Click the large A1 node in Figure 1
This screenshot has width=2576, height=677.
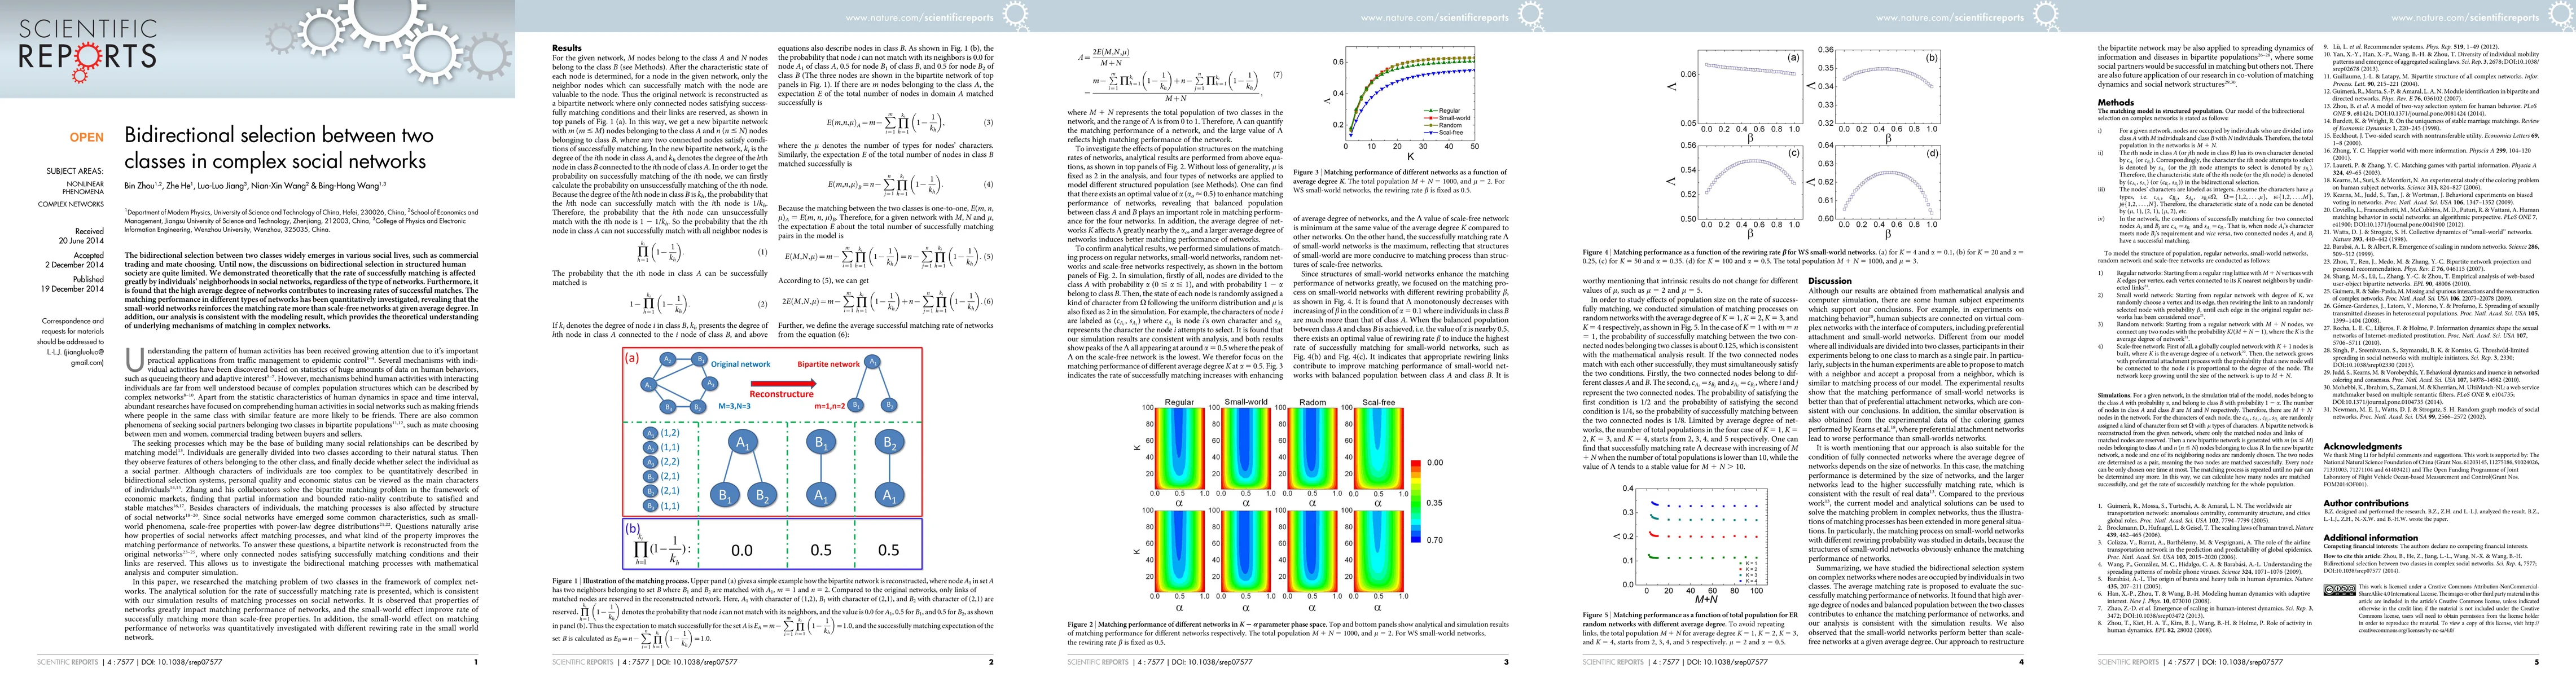click(742, 442)
